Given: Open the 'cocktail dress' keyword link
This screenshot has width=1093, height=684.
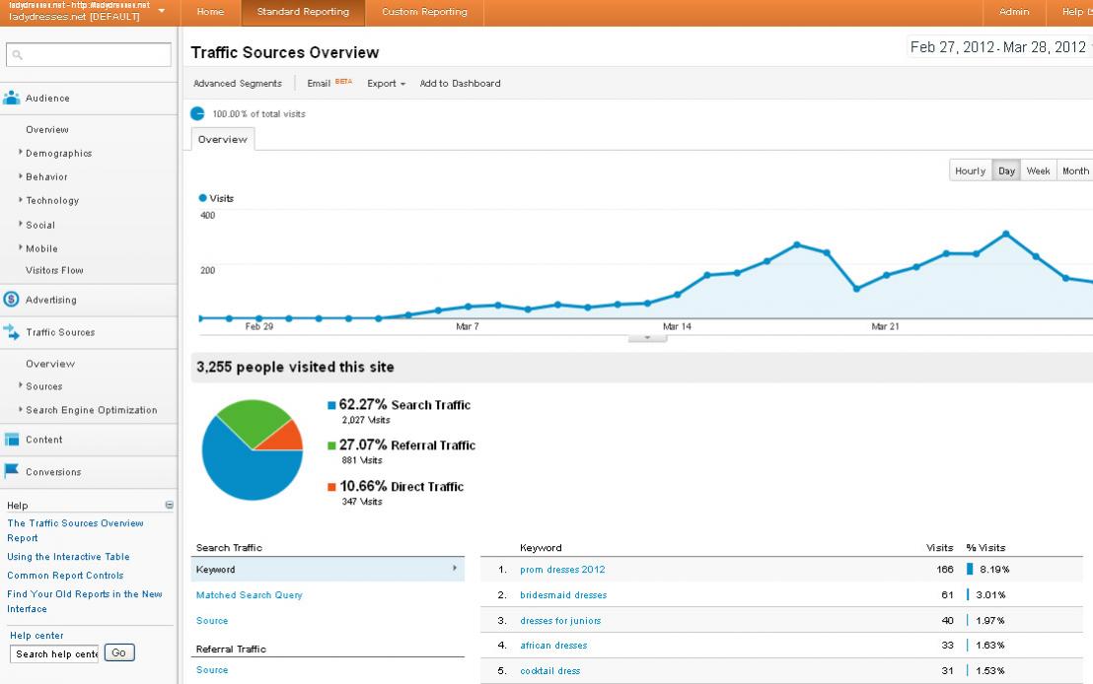Looking at the screenshot, I should [550, 671].
